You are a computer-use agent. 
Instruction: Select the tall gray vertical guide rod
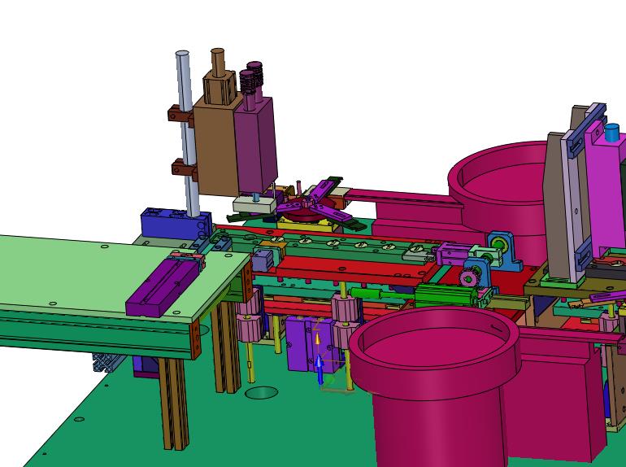coord(187,132)
